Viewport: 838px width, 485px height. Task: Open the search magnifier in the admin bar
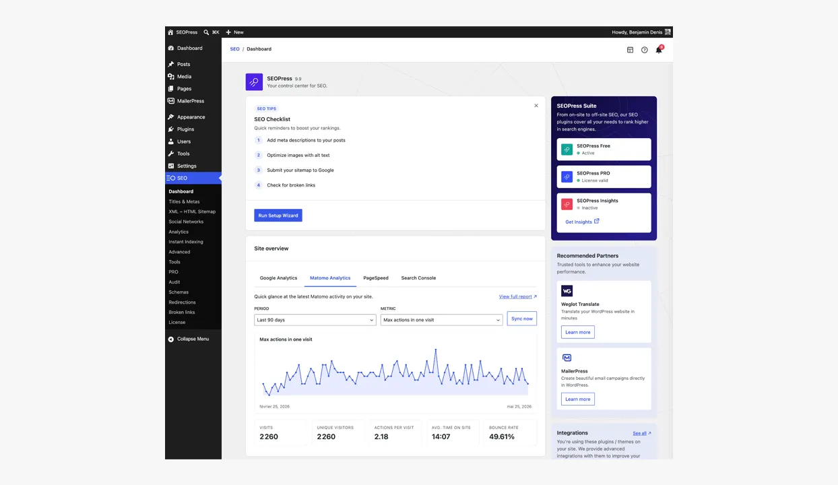pyautogui.click(x=206, y=32)
